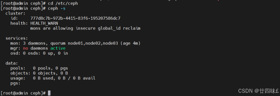Viewport: 280px width, 96px height.
Task: Click the green 'active' word in mgr line
Action: point(58,48)
